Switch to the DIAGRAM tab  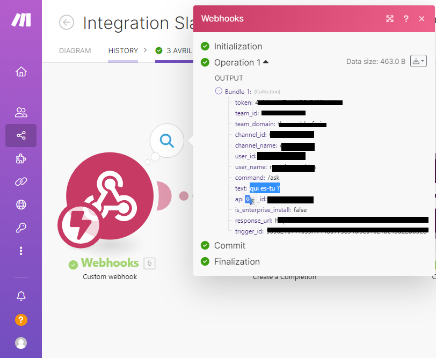(75, 50)
